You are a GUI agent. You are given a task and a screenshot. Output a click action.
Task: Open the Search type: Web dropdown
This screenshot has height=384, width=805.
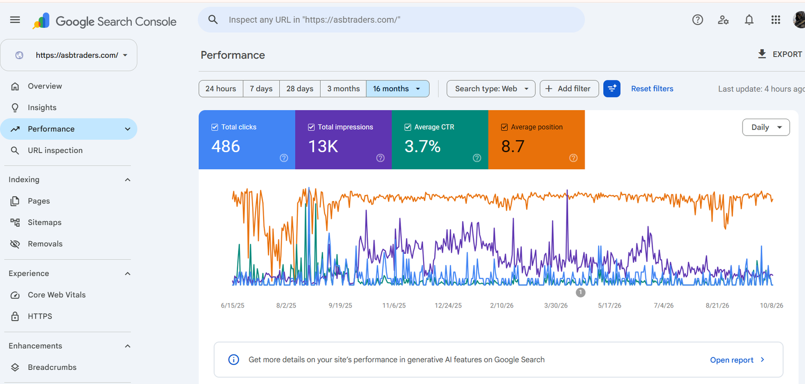491,88
